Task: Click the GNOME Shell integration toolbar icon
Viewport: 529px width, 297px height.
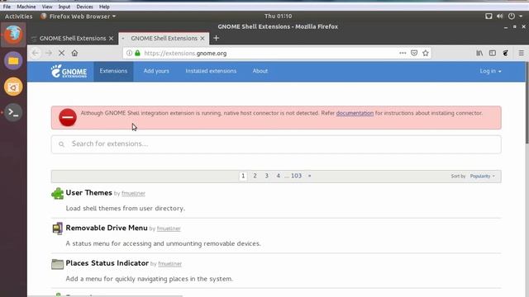Action: [505, 53]
